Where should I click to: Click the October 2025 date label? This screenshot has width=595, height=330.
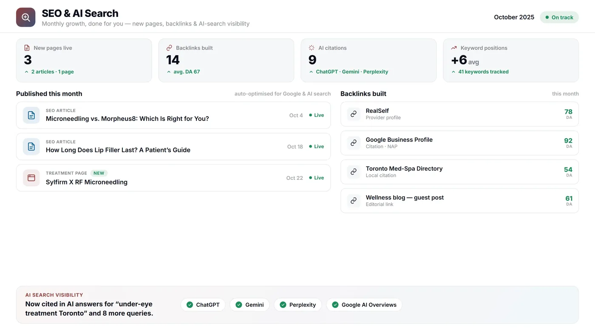pyautogui.click(x=514, y=17)
